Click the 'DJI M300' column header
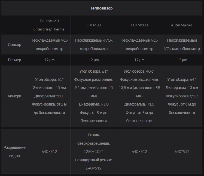The height and width of the screenshot is (176, 204). (139, 25)
